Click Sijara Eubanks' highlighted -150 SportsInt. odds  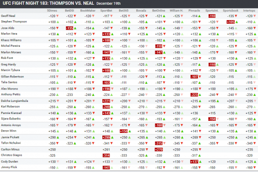pyautogui.click(x=212, y=119)
